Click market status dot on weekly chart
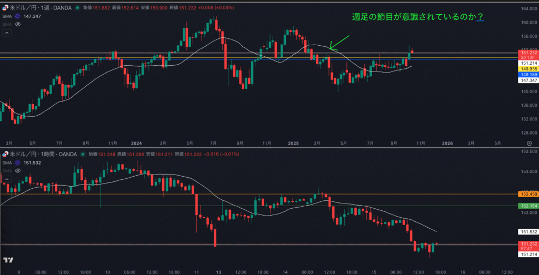Viewport: 539px width, 275px height. click(78, 8)
